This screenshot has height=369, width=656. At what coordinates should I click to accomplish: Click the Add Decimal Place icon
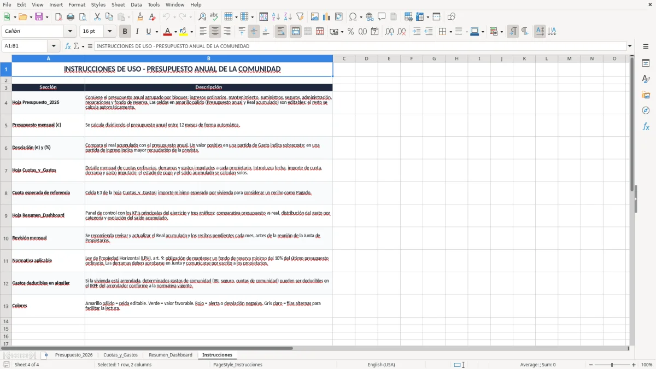point(389,32)
